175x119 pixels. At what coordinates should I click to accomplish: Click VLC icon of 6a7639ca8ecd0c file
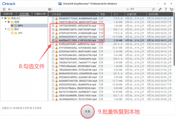[x=57, y=55]
